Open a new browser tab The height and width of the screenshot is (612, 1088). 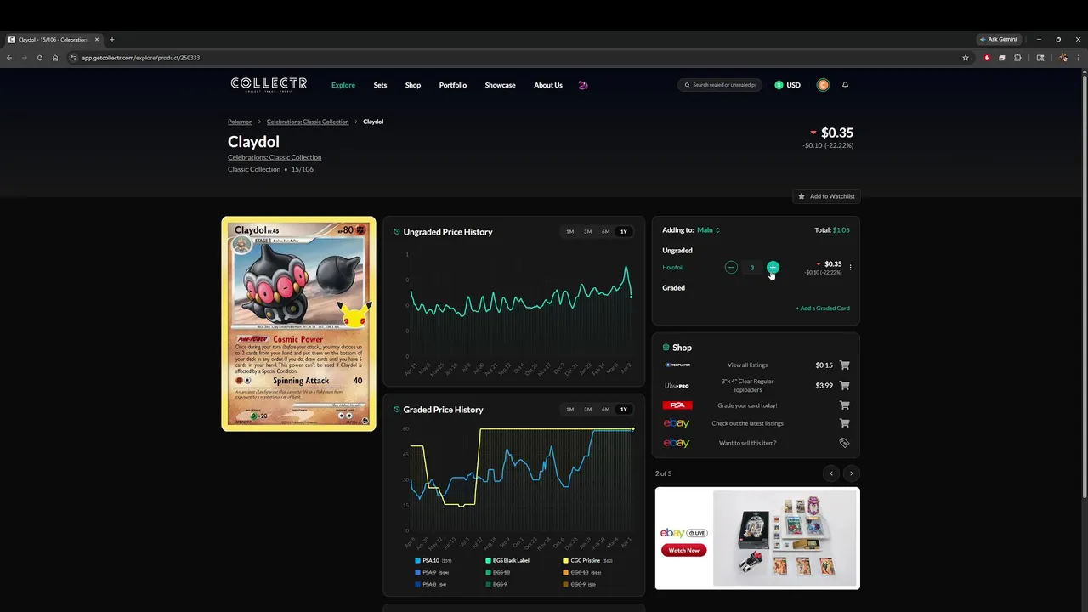(111, 39)
